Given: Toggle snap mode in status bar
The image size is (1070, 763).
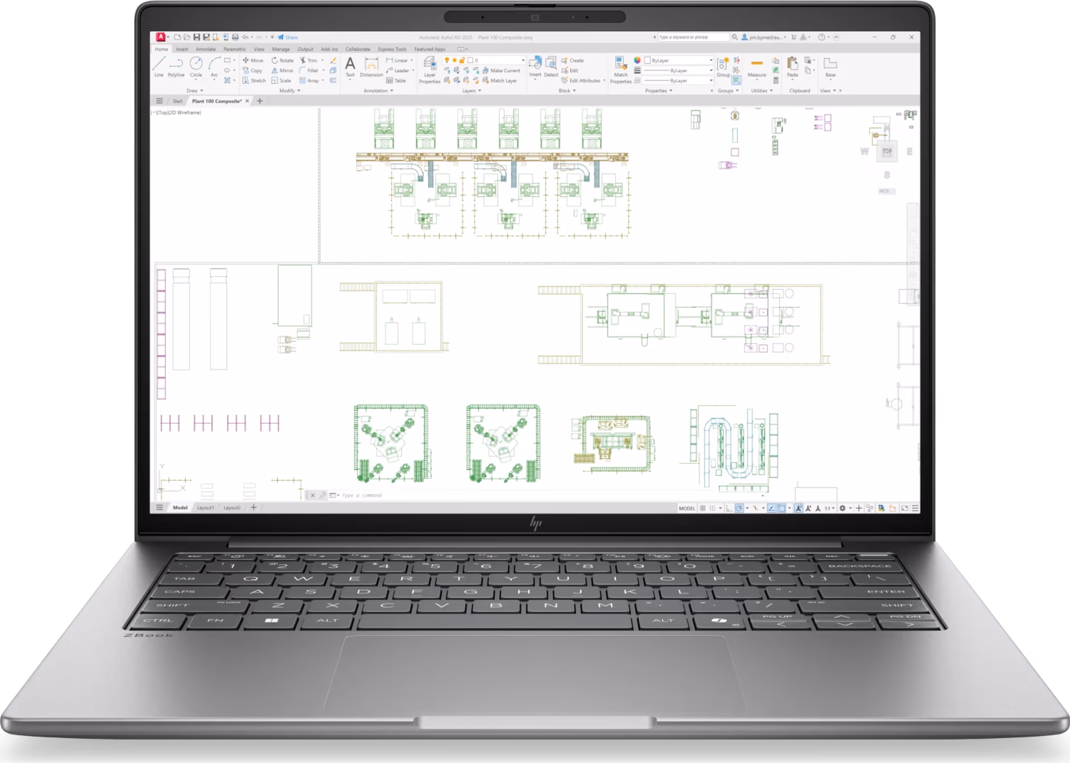Looking at the screenshot, I should (712, 508).
